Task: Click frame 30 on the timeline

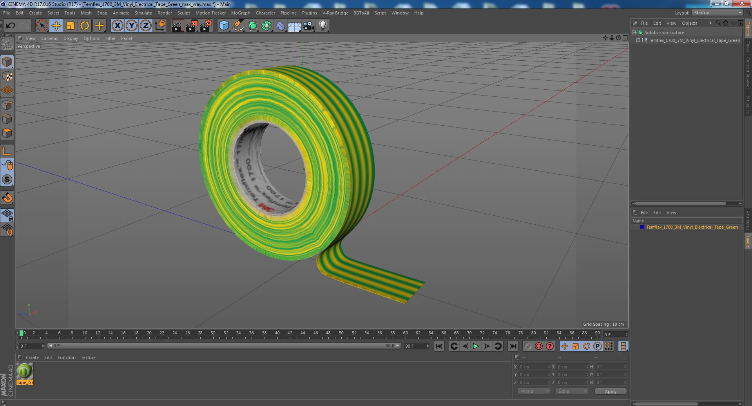Action: pyautogui.click(x=213, y=333)
